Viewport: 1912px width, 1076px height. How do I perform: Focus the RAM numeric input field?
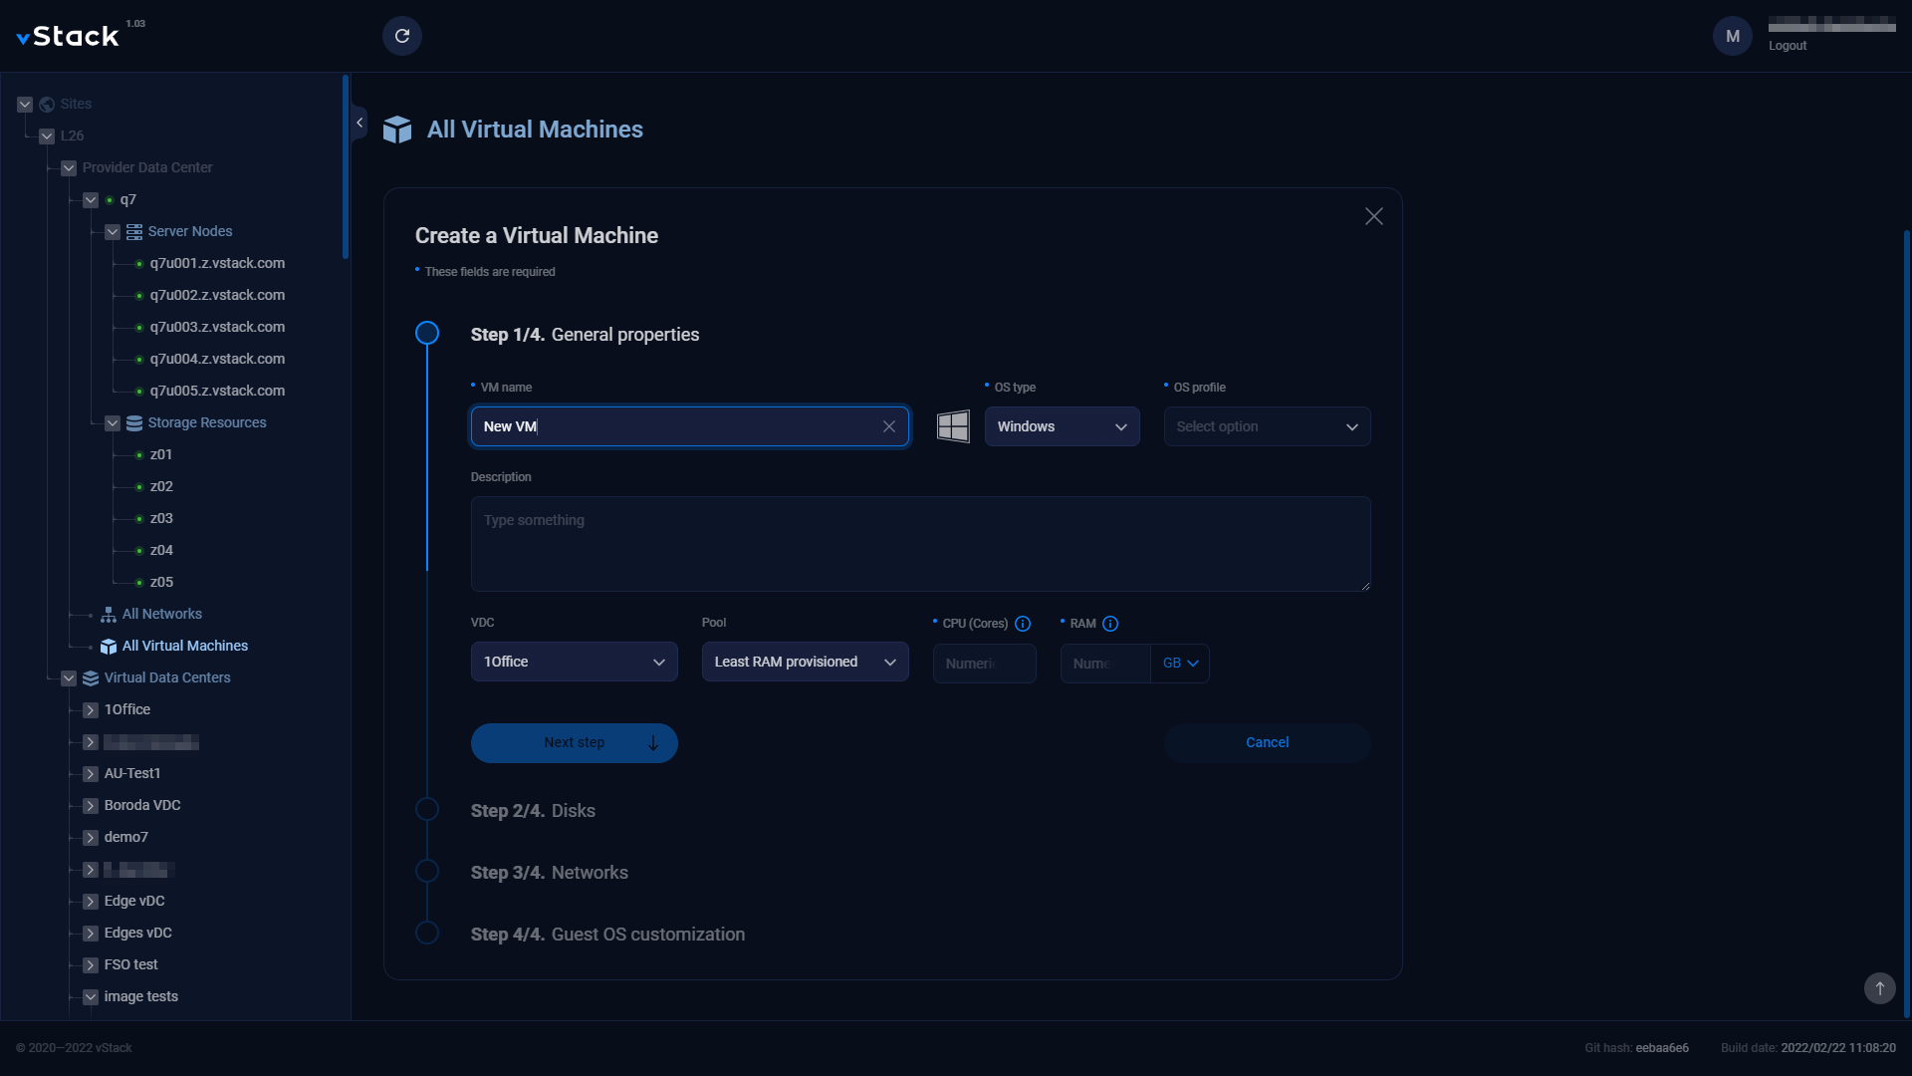(1105, 664)
